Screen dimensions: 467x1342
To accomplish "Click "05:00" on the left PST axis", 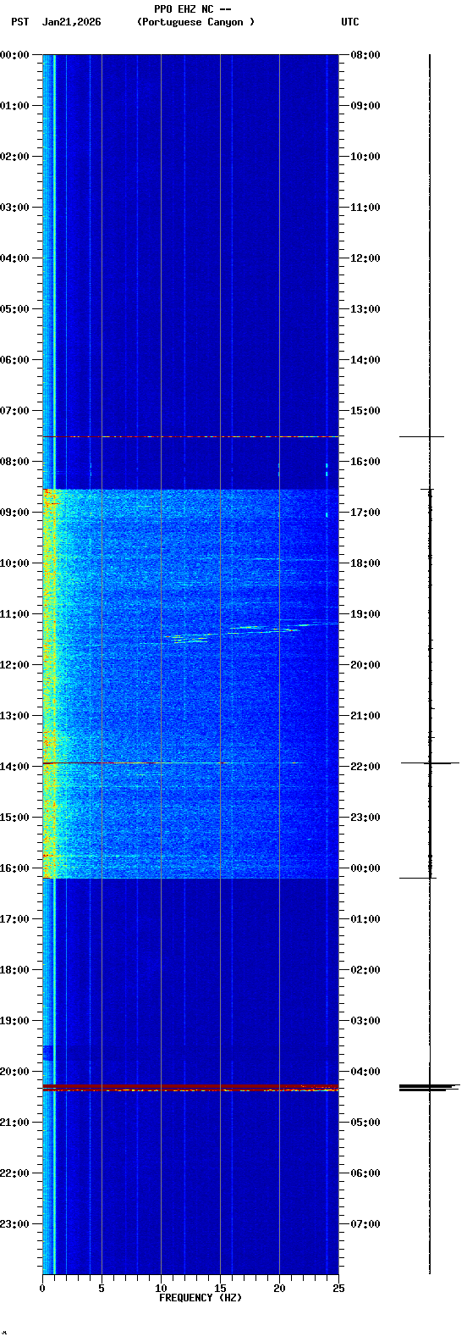I will tap(14, 309).
